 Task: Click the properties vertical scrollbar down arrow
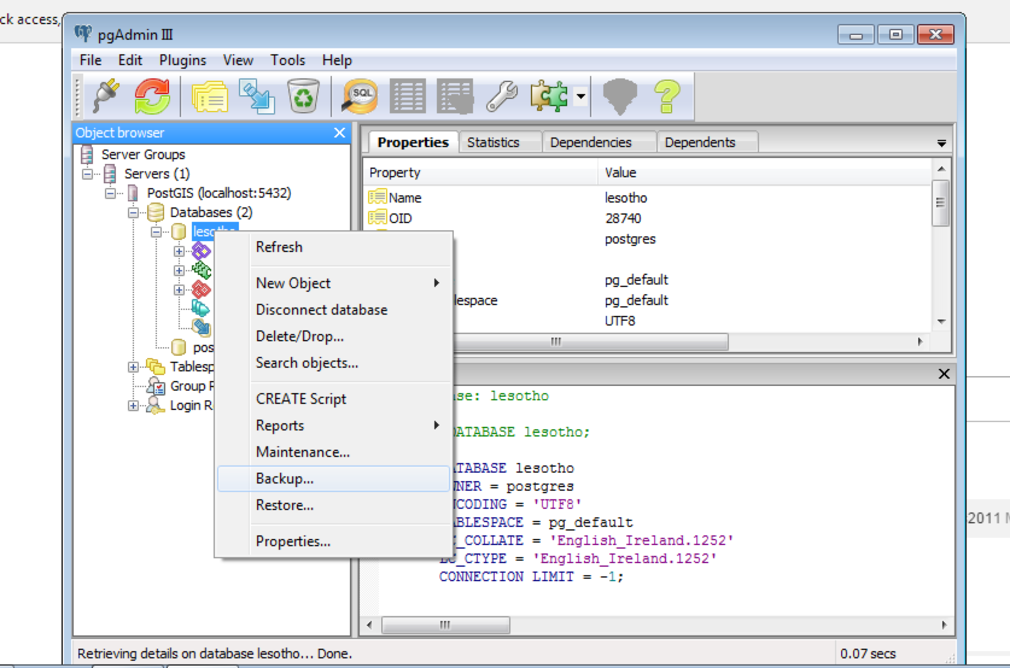(x=941, y=321)
